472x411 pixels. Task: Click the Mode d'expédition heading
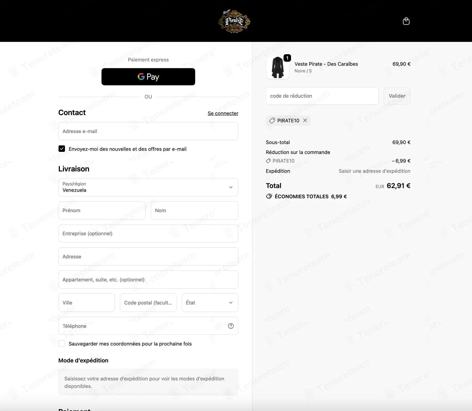tap(83, 360)
